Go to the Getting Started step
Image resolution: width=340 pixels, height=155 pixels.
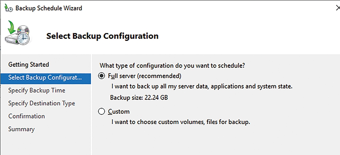[x=29, y=65]
